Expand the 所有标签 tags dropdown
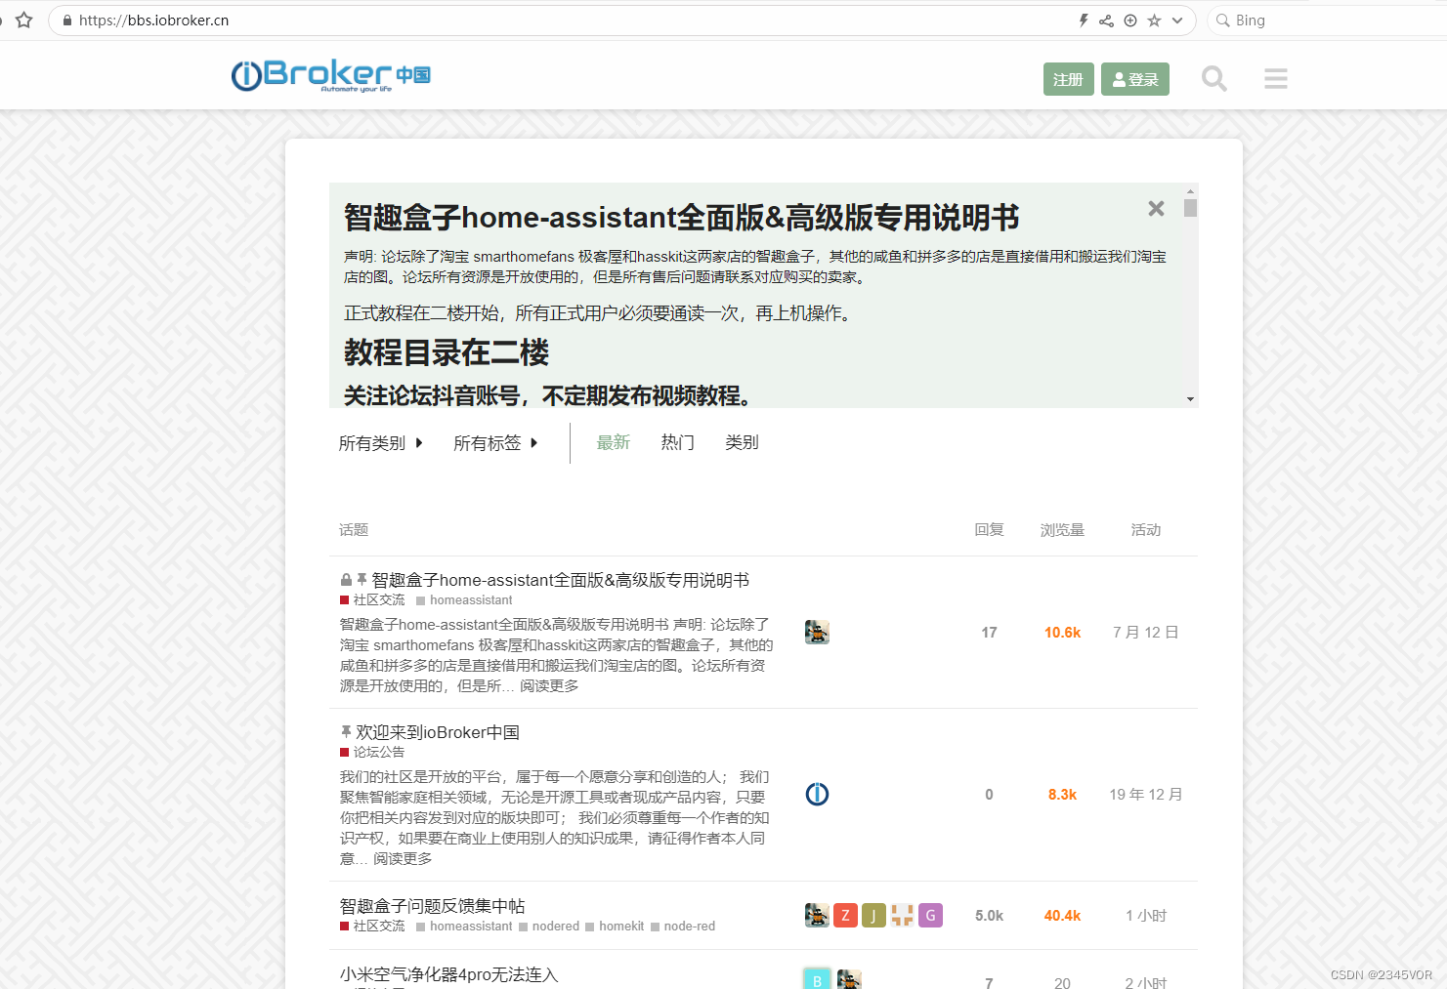Viewport: 1447px width, 989px height. (x=496, y=442)
